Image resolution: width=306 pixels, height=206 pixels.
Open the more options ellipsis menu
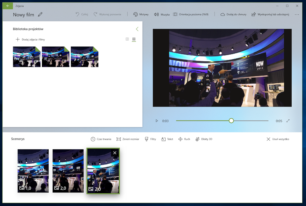tap(297, 14)
